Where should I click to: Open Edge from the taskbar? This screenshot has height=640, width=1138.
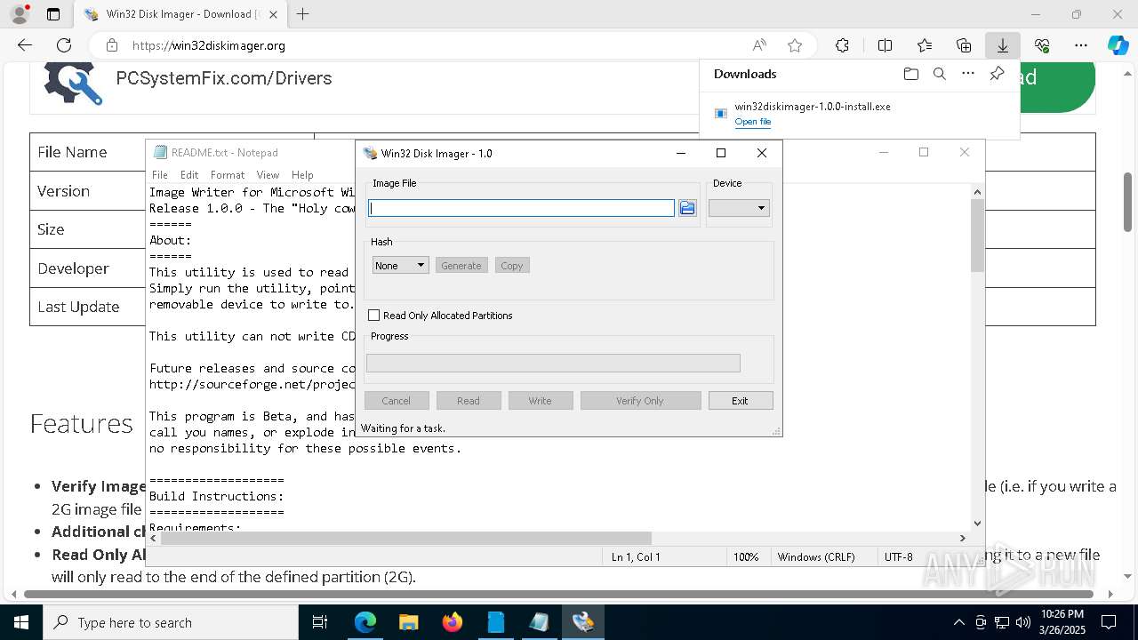point(365,622)
